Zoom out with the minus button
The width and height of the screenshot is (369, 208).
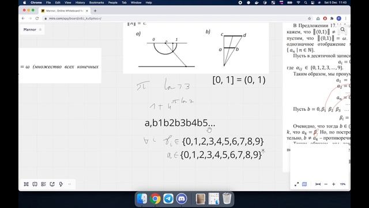click(x=326, y=184)
